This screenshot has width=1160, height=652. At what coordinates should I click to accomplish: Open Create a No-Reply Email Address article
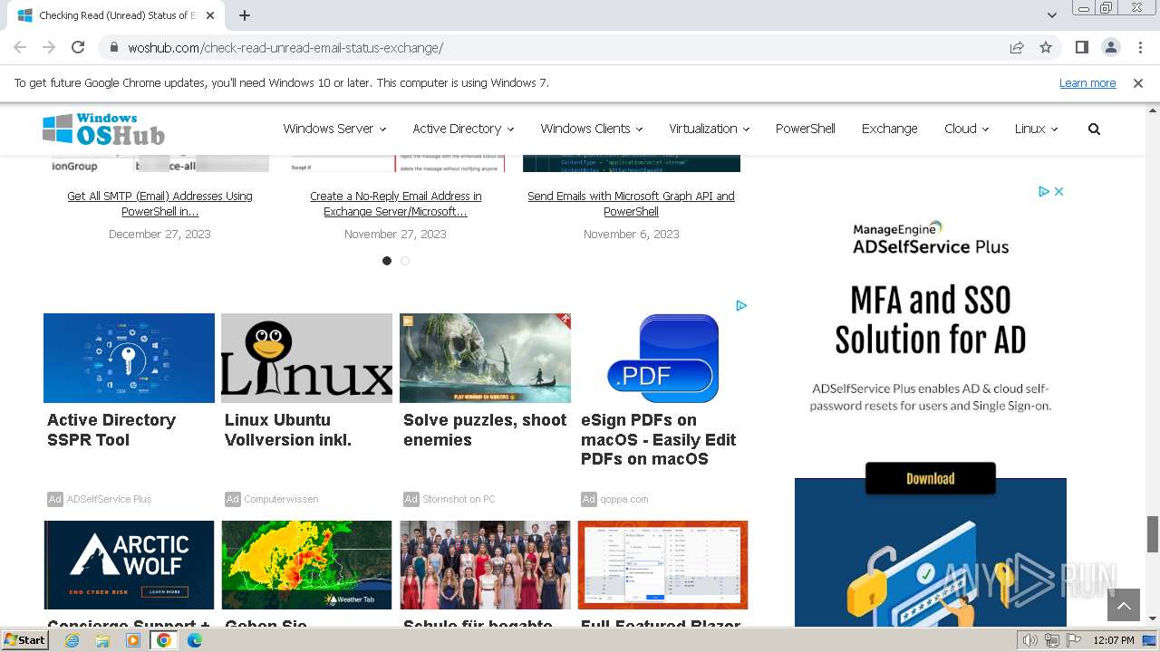click(x=395, y=204)
